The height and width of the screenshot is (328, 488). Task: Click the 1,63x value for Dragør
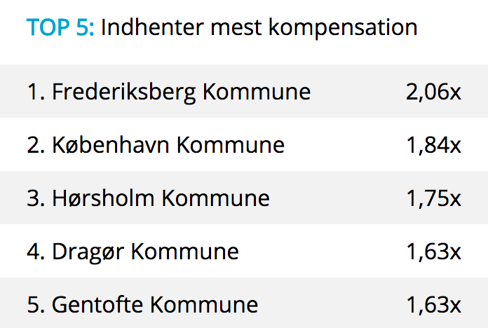433,252
